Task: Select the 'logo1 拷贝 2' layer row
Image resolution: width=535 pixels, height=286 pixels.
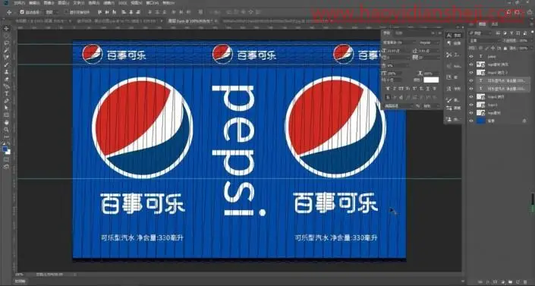Action: pos(499,72)
